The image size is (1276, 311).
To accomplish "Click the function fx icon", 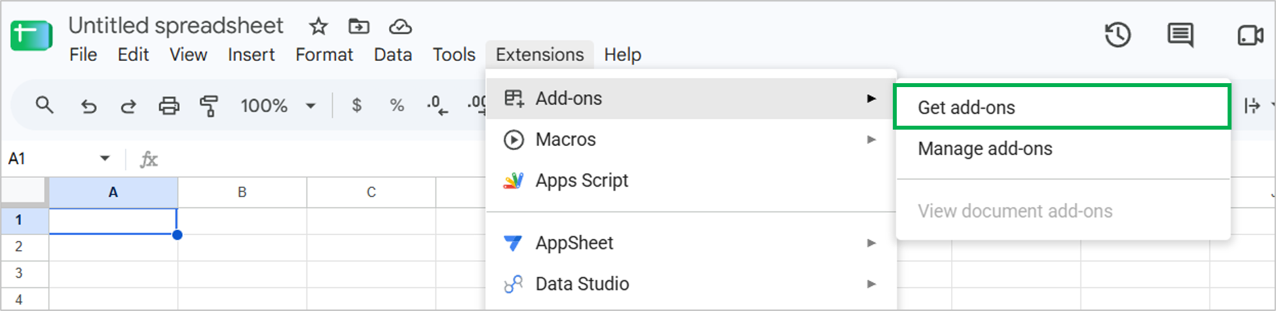I will (149, 159).
